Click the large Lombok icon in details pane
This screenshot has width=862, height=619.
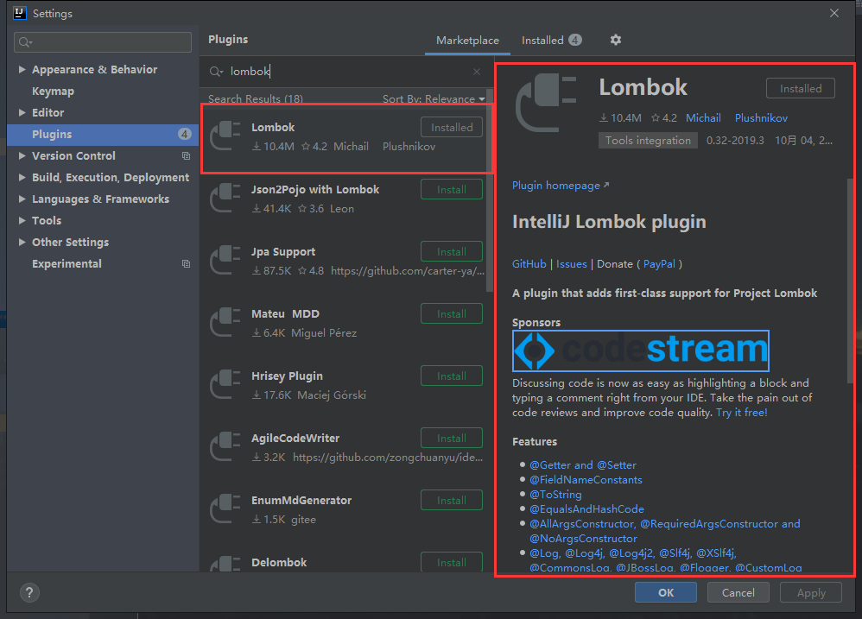tap(546, 103)
